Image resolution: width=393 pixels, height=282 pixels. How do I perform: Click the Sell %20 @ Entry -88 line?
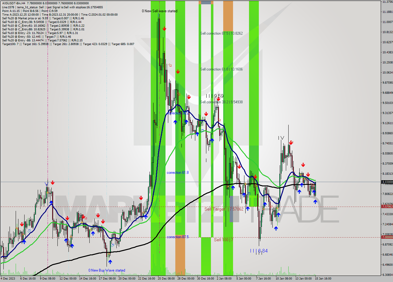42,40
